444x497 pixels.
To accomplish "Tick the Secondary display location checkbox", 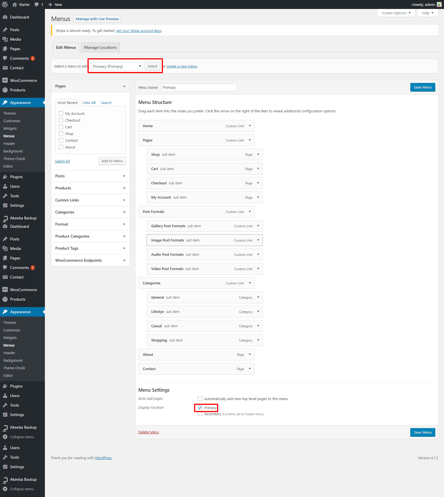I will pos(200,414).
